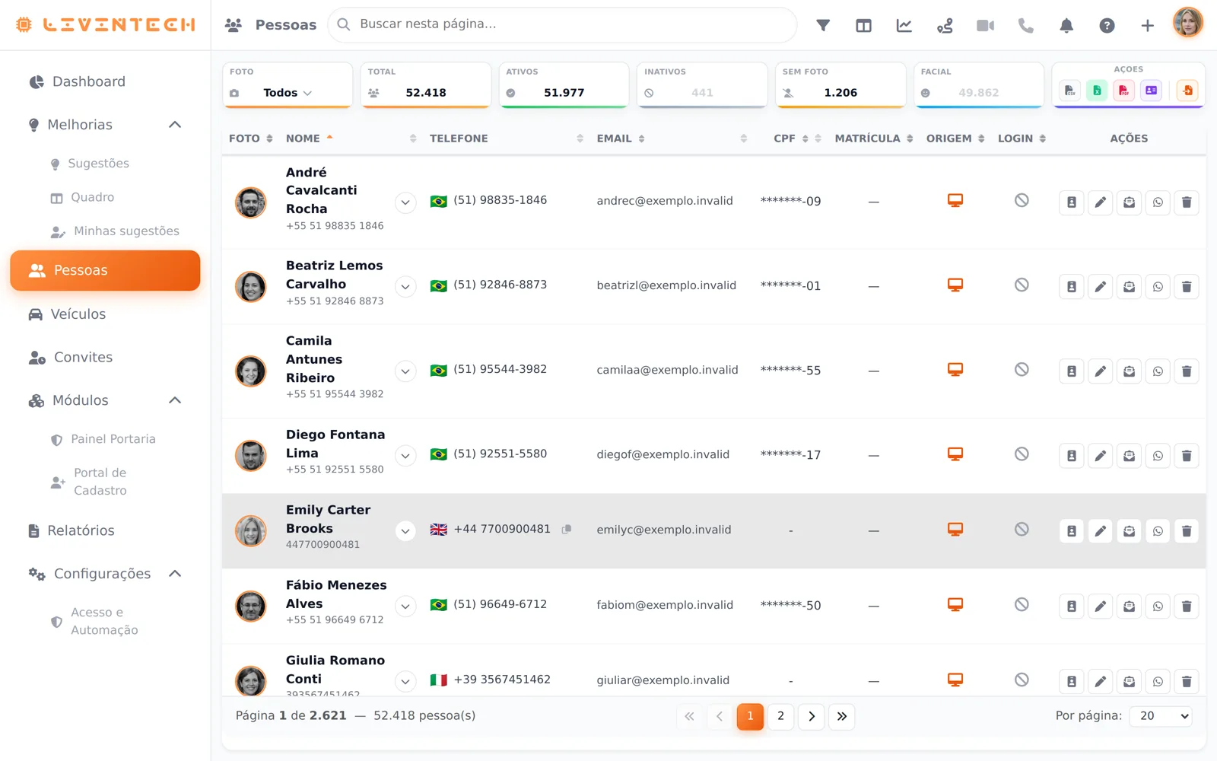The width and height of the screenshot is (1217, 761).
Task: Filter by Ativos stat card
Action: (564, 84)
